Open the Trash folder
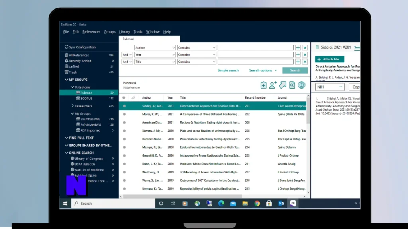The image size is (408, 229). (73, 72)
